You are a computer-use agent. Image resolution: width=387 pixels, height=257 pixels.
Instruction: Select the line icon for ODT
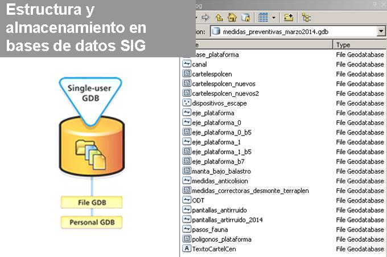(x=187, y=200)
